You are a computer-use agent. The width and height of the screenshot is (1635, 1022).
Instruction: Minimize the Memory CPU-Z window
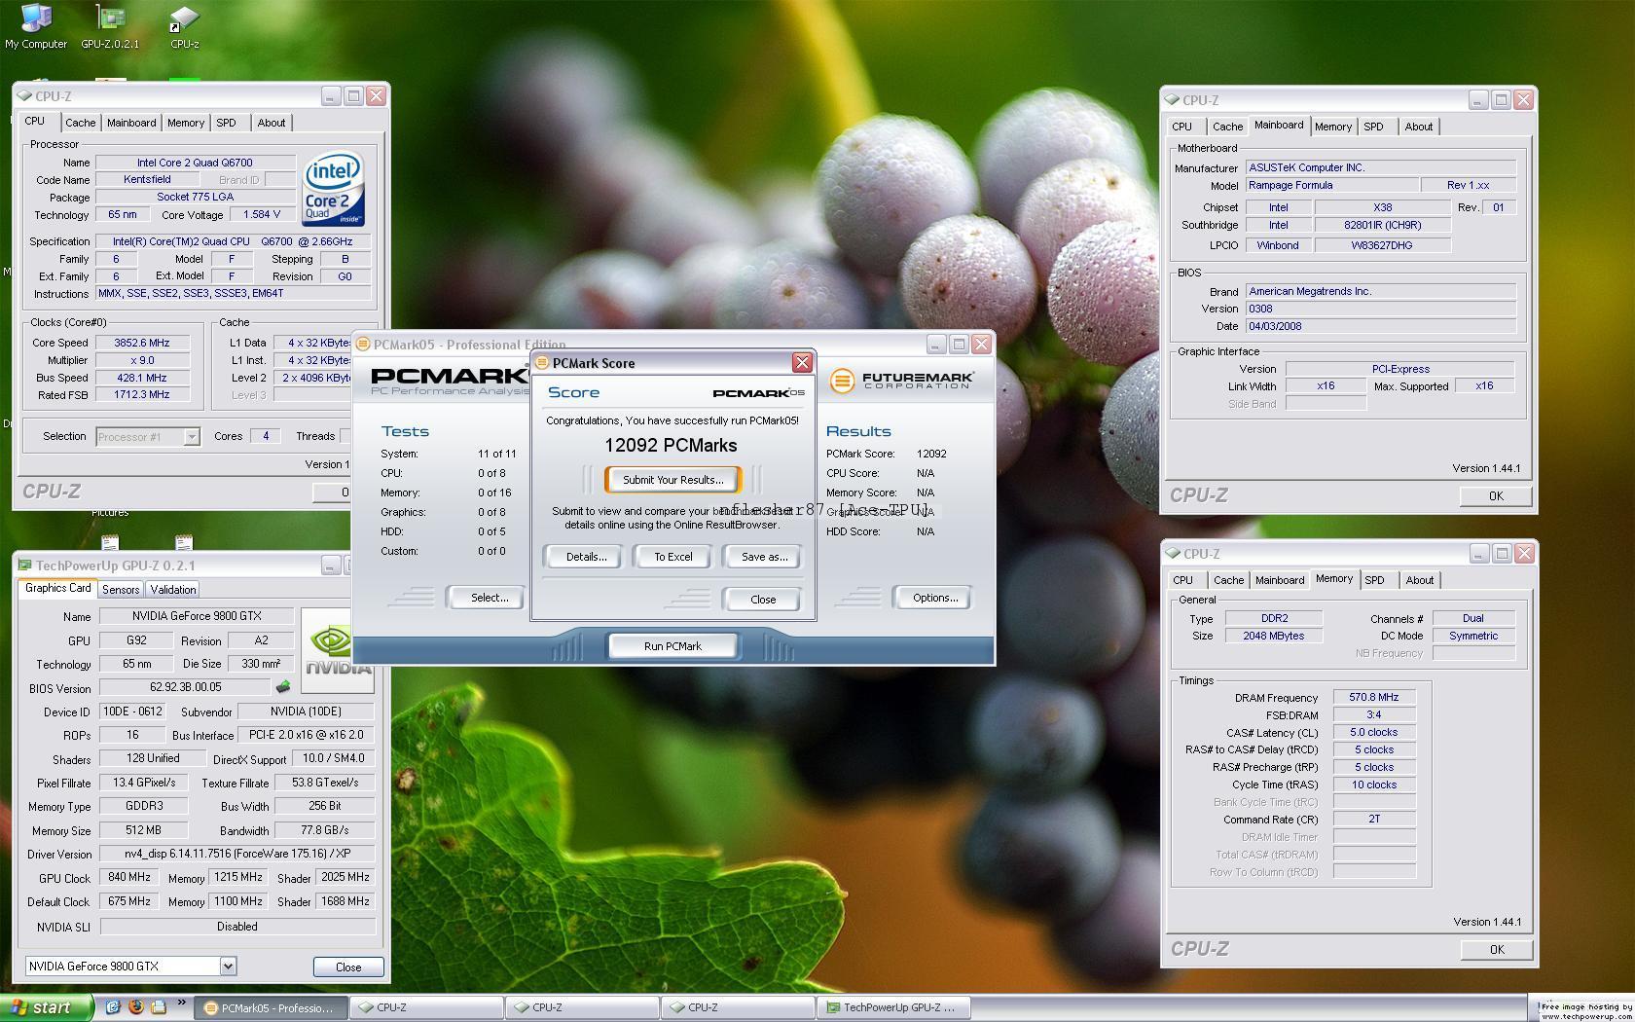point(1479,553)
